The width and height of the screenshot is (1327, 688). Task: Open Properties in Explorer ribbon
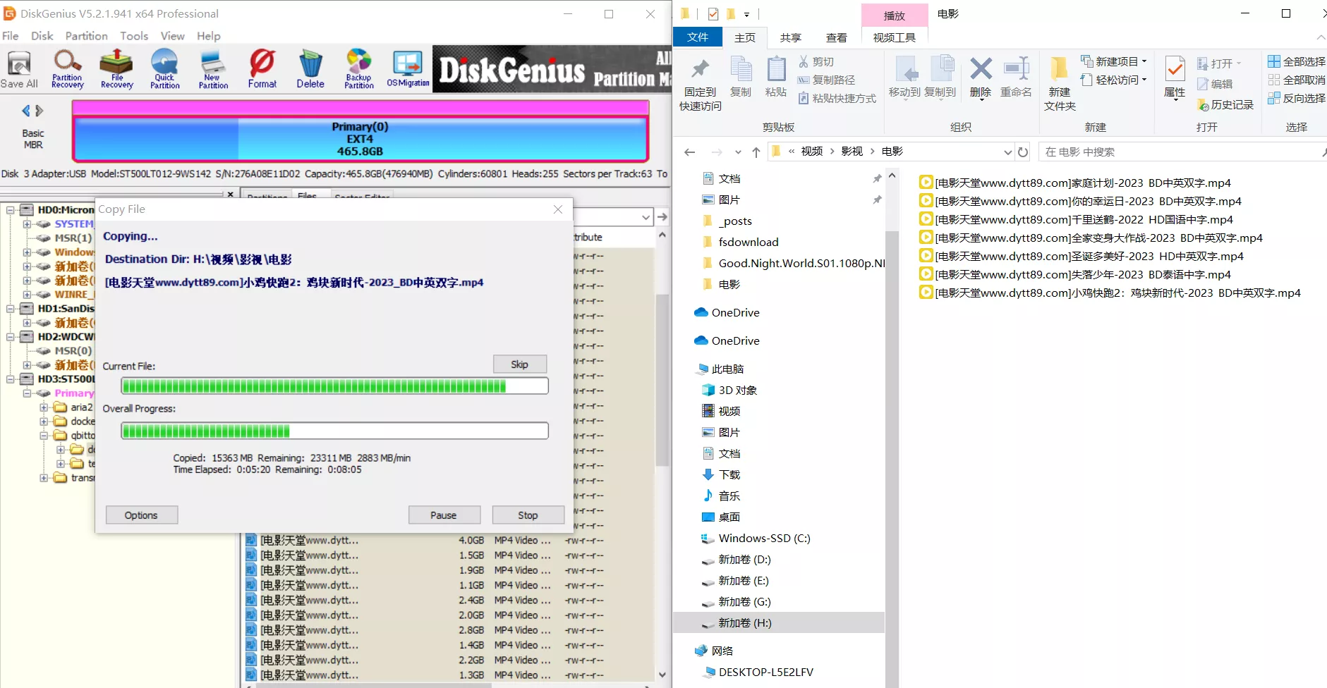coord(1175,77)
